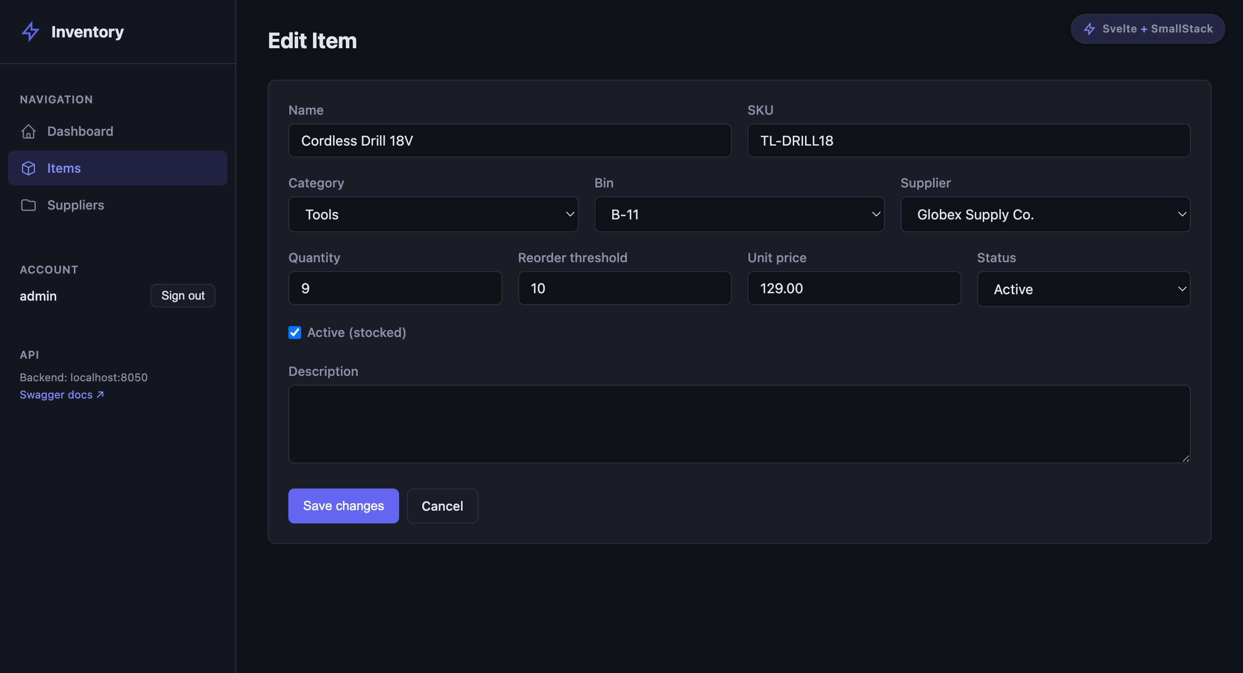Click the SKU field with TL-DRILL18
The width and height of the screenshot is (1243, 673).
969,141
